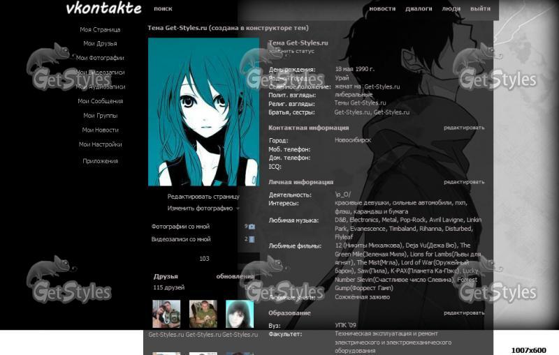The image size is (559, 355).
Task: Click the поиск search link
Action: [x=163, y=9]
